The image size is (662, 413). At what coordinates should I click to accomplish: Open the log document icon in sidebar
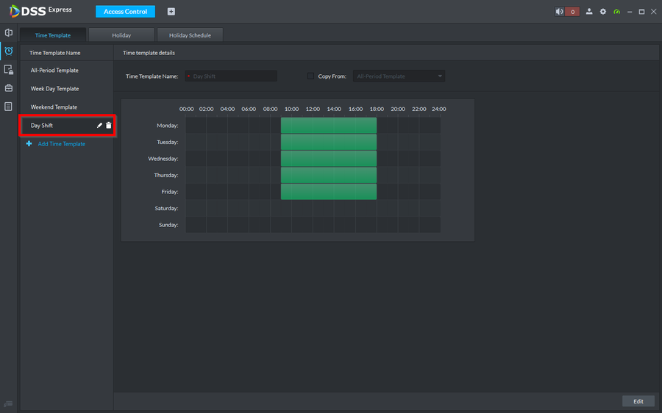pos(9,107)
